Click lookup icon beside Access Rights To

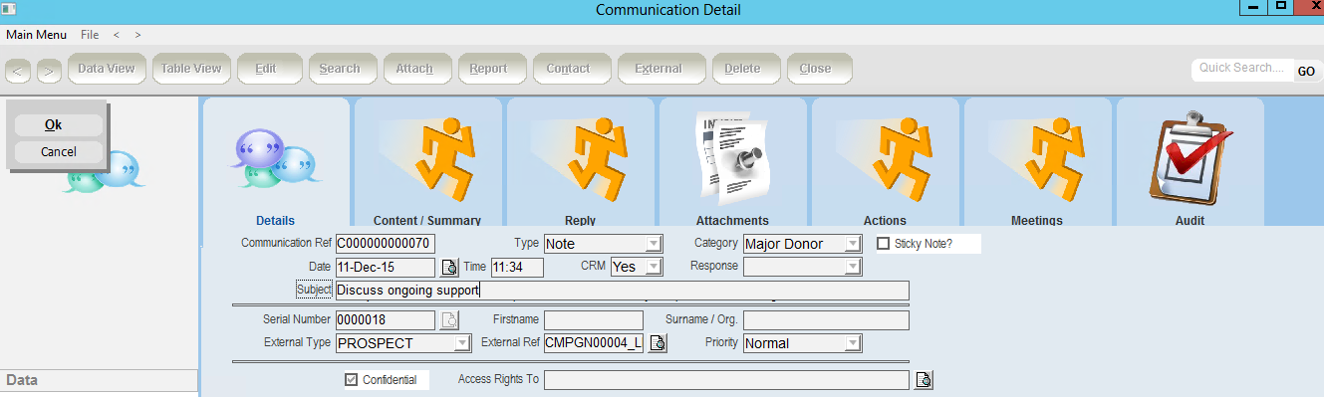[x=924, y=380]
